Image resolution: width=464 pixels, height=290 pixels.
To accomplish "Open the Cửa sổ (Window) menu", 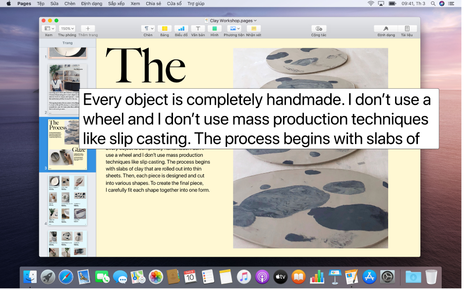I will pyautogui.click(x=175, y=3).
